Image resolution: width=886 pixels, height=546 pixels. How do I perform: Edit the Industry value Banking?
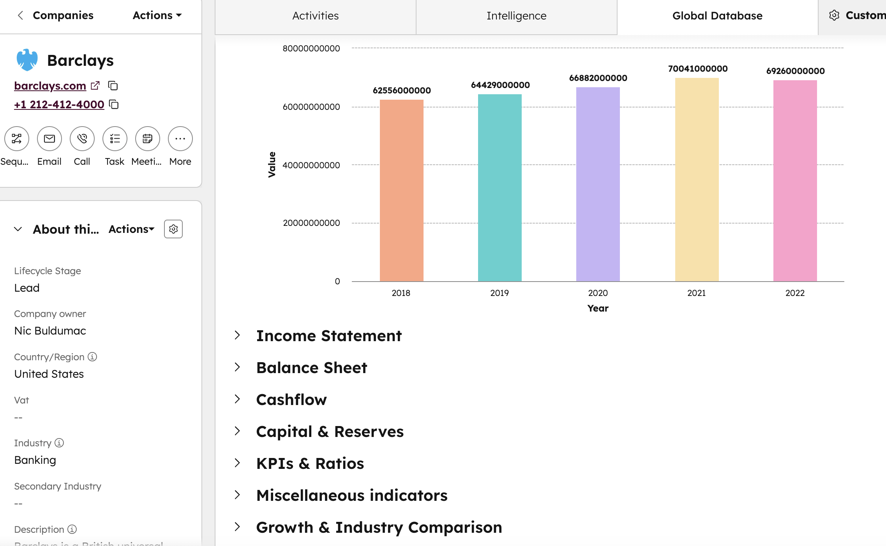[35, 460]
